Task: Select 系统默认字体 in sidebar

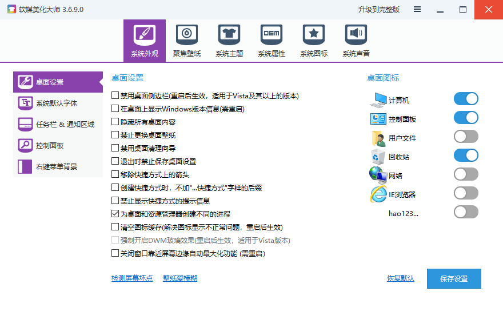Action: click(57, 103)
